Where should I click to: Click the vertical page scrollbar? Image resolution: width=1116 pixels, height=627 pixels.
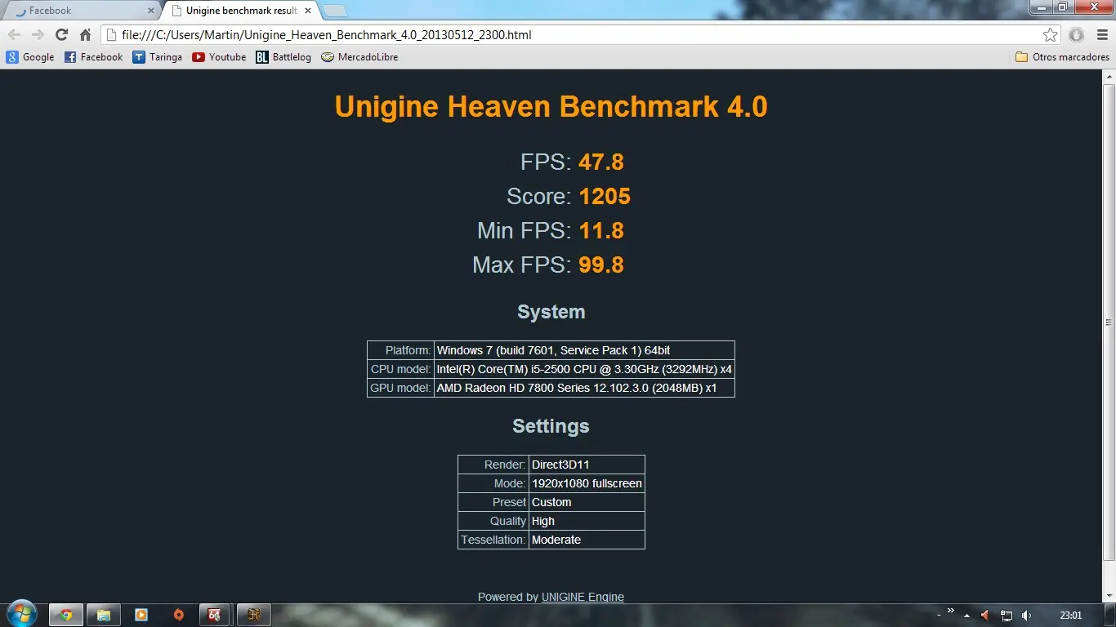point(1109,322)
